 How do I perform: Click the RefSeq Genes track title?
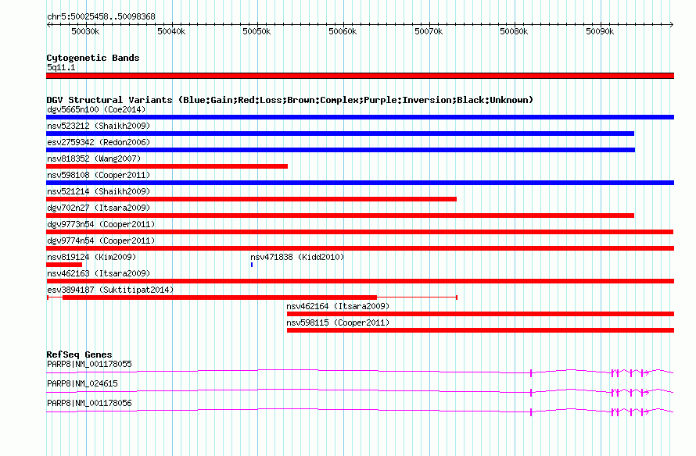(80, 354)
